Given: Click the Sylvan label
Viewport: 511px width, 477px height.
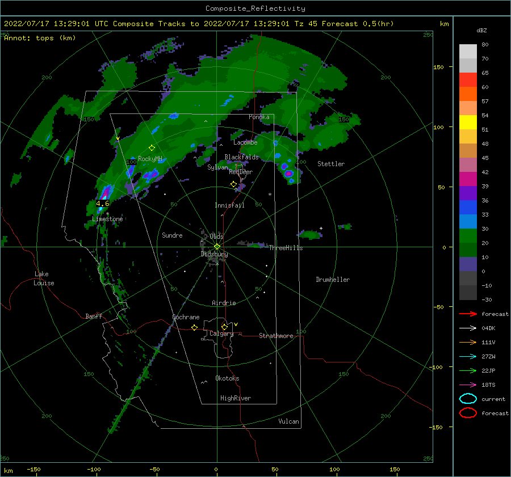Looking at the screenshot, I should pyautogui.click(x=217, y=167).
